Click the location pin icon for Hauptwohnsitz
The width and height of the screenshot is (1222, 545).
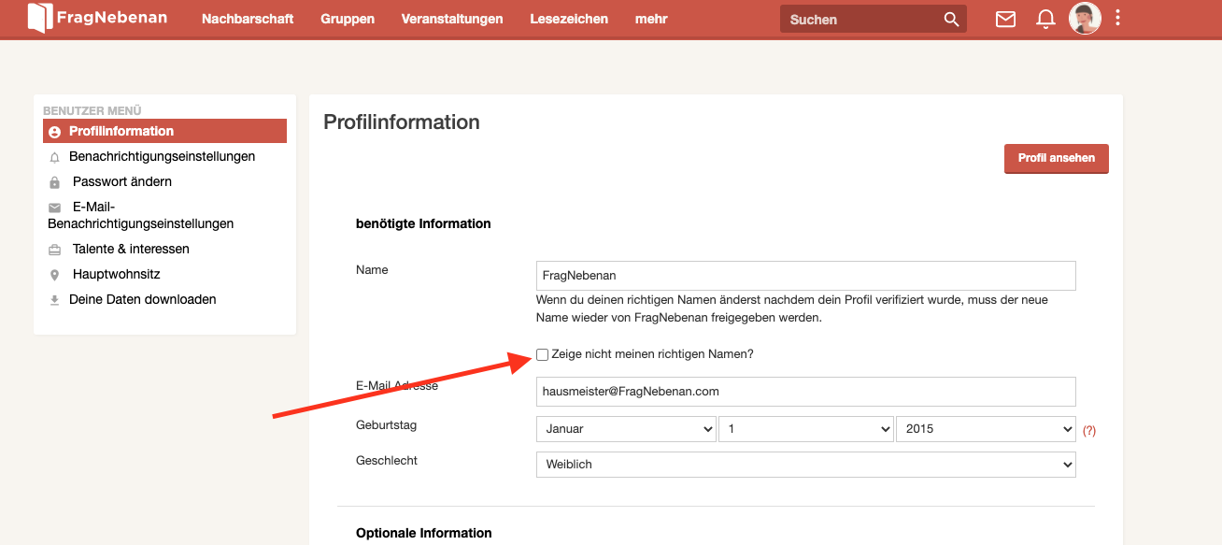coord(54,275)
